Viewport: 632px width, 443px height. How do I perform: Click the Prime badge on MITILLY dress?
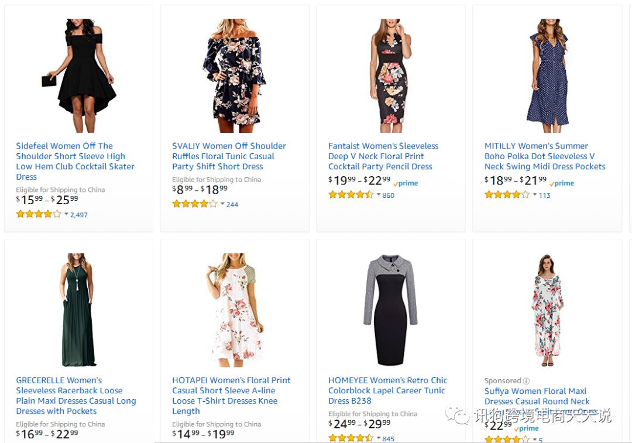coord(562,183)
